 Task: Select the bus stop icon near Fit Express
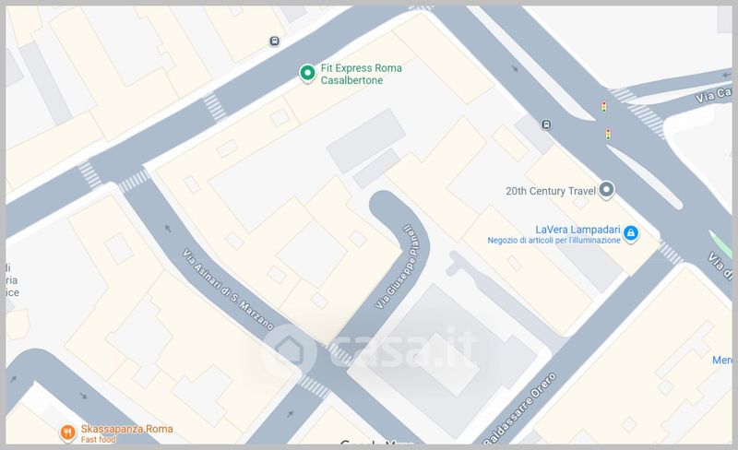pyautogui.click(x=274, y=41)
